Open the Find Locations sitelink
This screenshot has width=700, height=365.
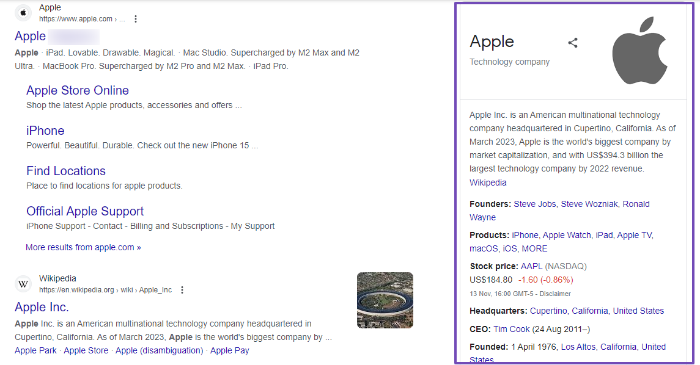pos(66,171)
